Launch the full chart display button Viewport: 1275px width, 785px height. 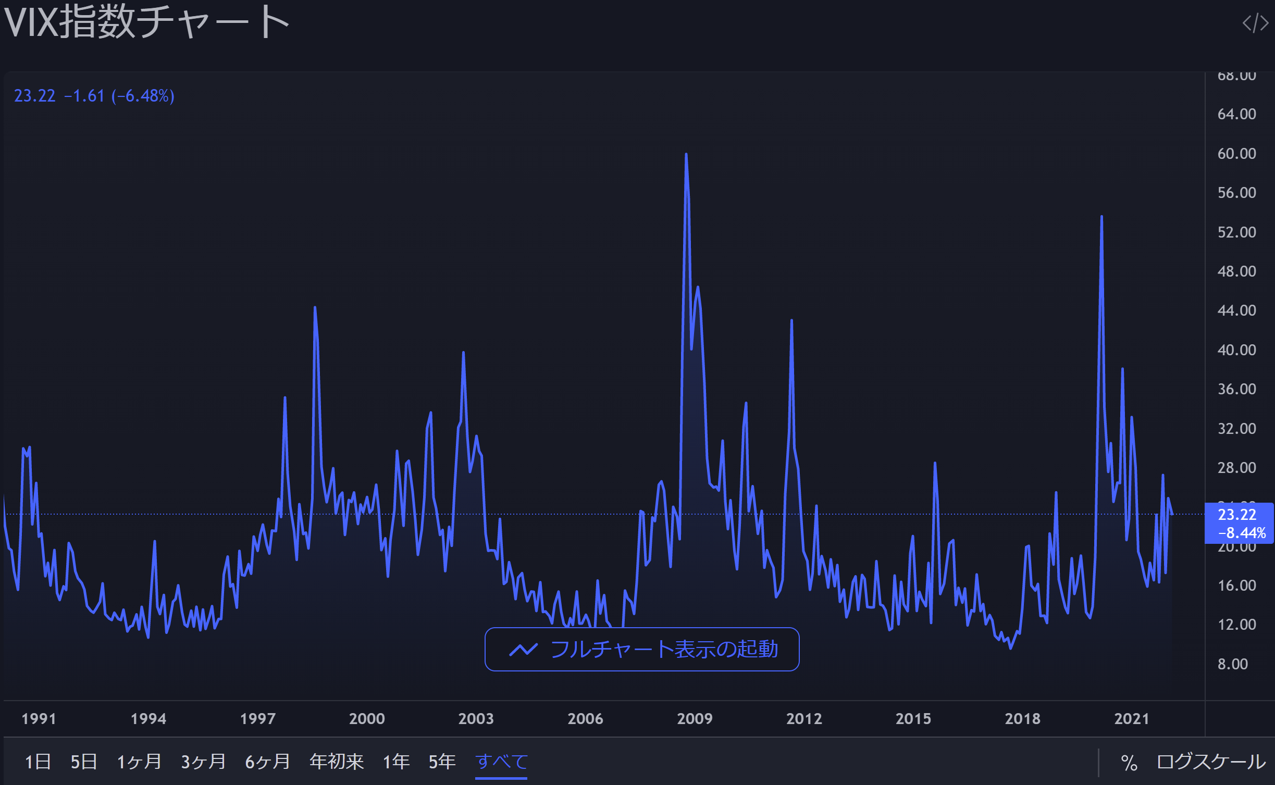coord(642,649)
